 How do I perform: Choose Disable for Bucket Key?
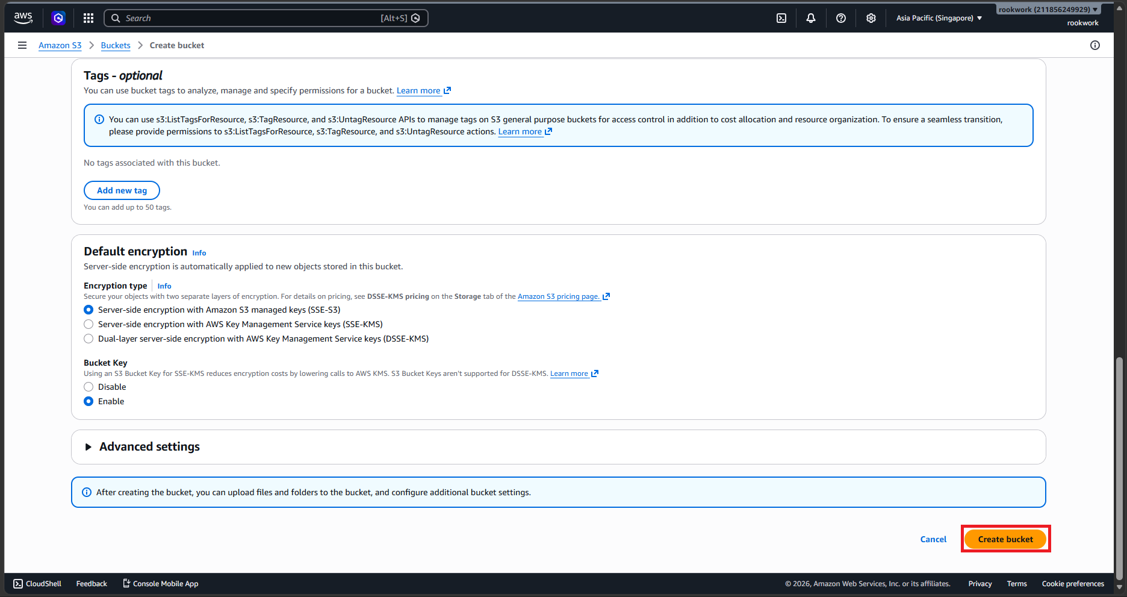point(88,387)
